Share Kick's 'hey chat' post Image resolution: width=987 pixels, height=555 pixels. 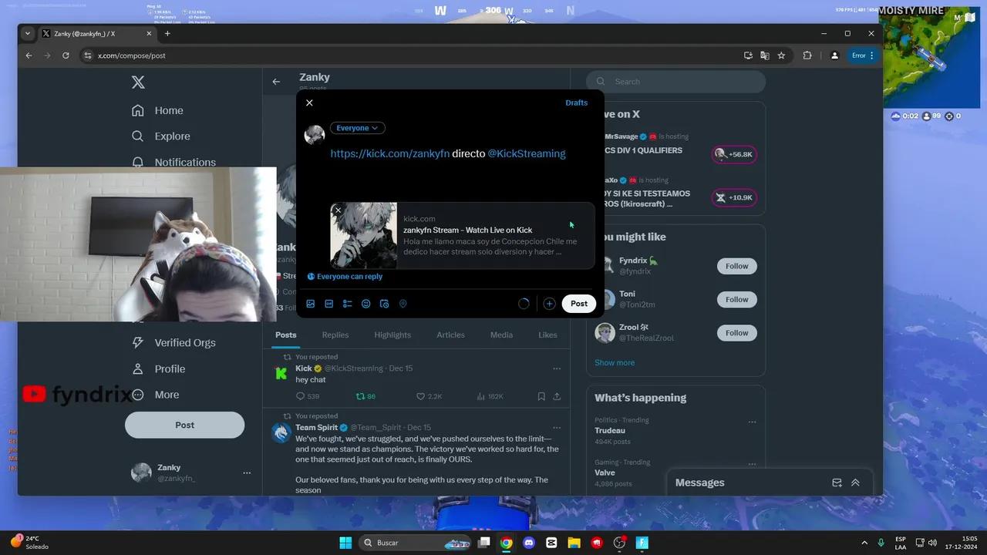pos(557,396)
